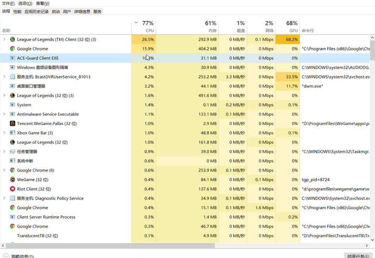Click the Diagnostic Policy Service host icon

pyautogui.click(x=12, y=198)
